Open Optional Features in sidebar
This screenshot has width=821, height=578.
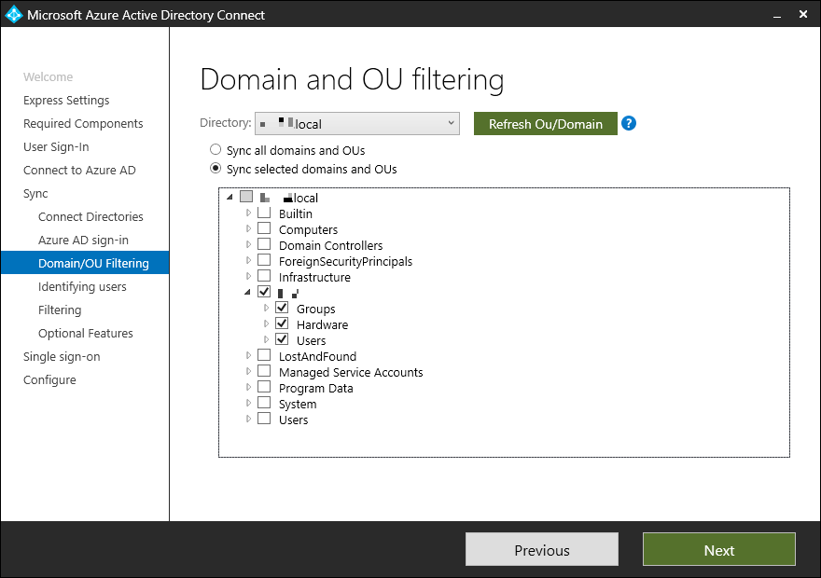[x=85, y=333]
